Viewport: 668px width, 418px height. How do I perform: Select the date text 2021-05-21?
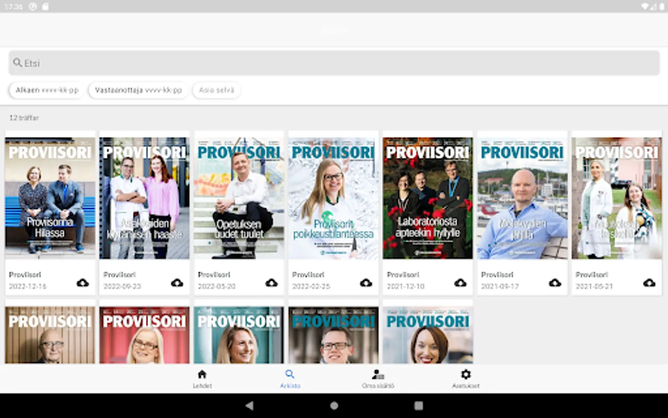coord(594,287)
